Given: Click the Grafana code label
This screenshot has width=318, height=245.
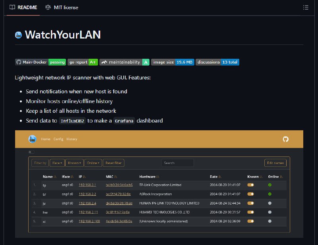Looking at the screenshot, I should (x=124, y=121).
